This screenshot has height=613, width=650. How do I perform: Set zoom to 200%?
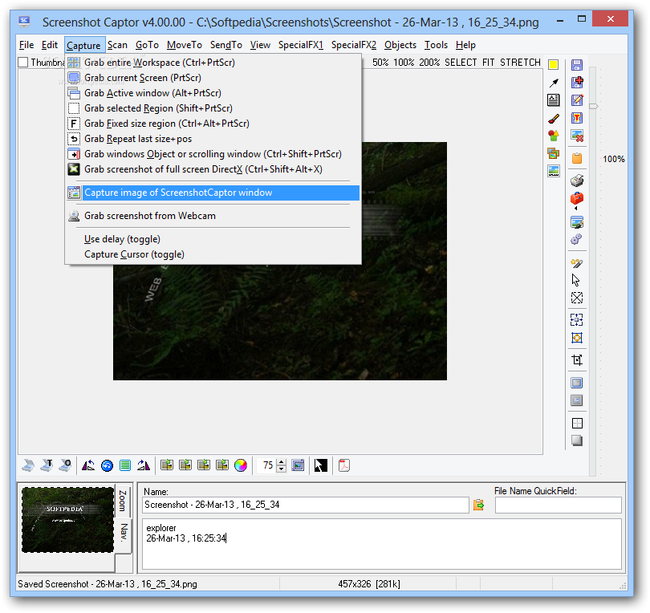point(429,63)
